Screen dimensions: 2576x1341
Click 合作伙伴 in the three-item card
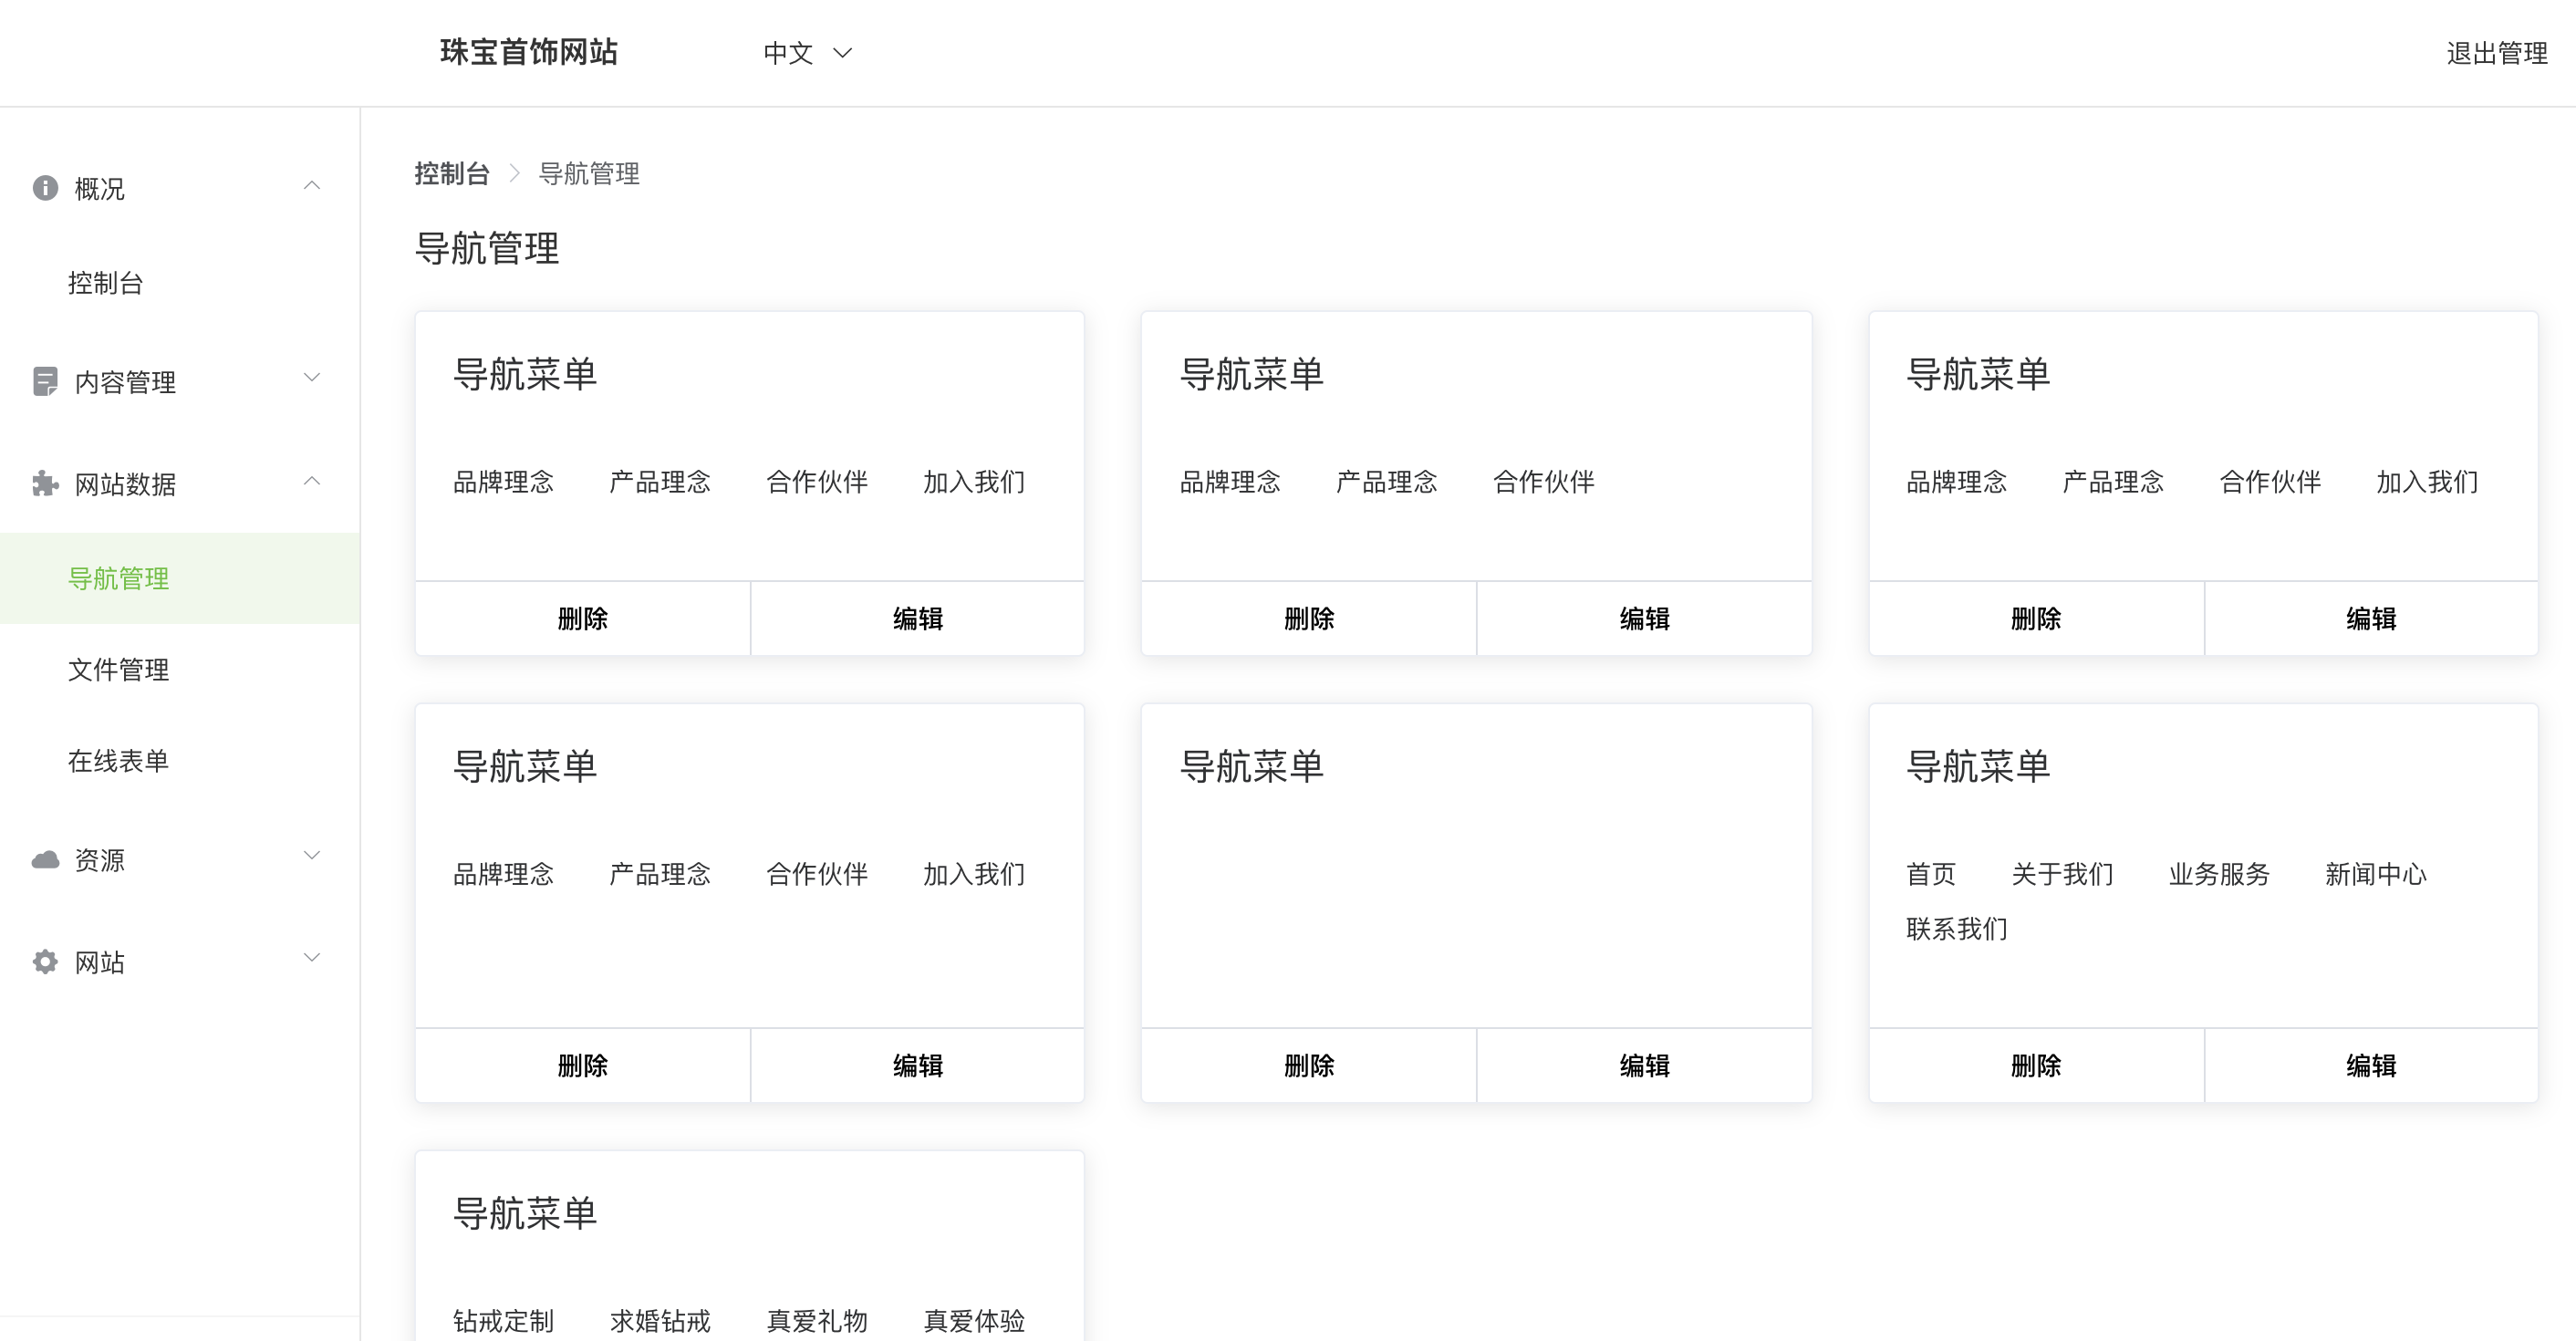pyautogui.click(x=1543, y=482)
